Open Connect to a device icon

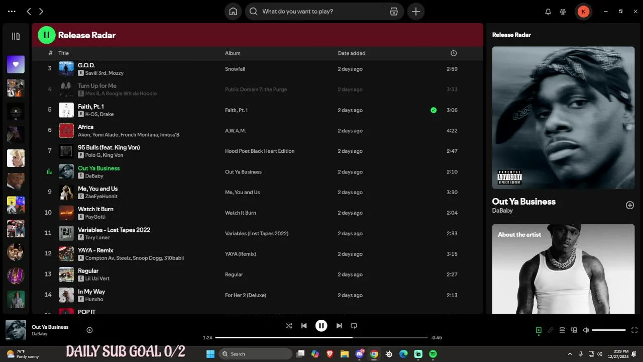click(574, 330)
